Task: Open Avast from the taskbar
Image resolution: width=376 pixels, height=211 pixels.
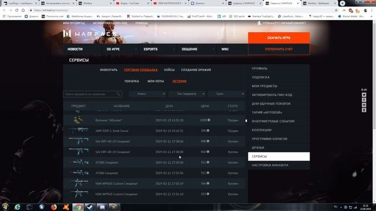Action: 66,207
